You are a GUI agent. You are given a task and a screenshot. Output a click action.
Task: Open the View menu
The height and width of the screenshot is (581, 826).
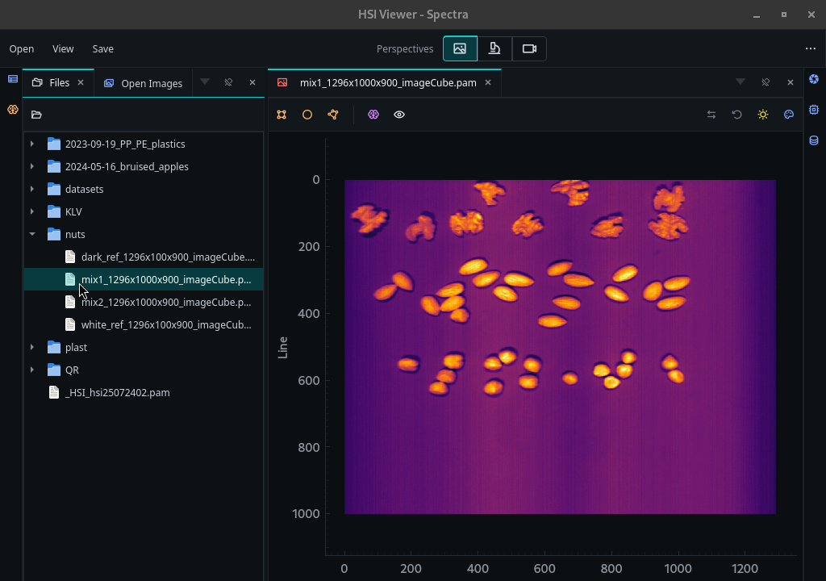63,48
